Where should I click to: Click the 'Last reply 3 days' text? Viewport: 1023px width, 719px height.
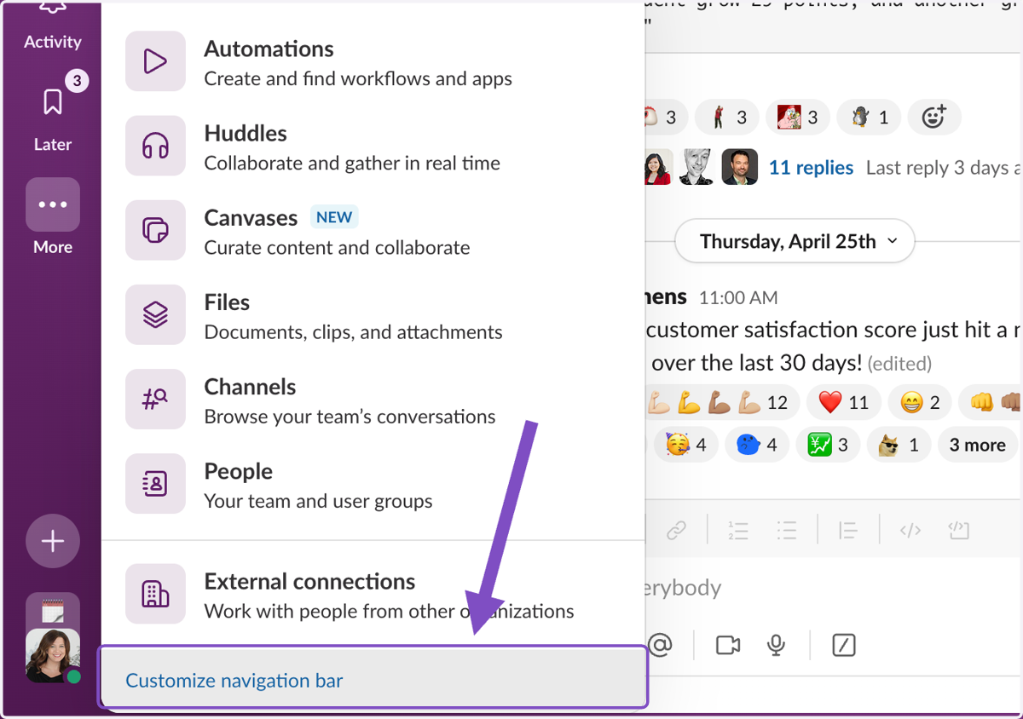click(x=939, y=168)
